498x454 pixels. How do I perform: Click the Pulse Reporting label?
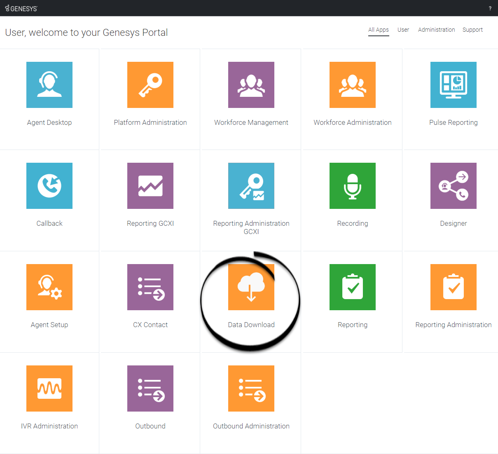(x=454, y=122)
